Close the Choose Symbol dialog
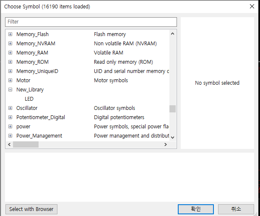The image size is (260, 216). [252, 6]
